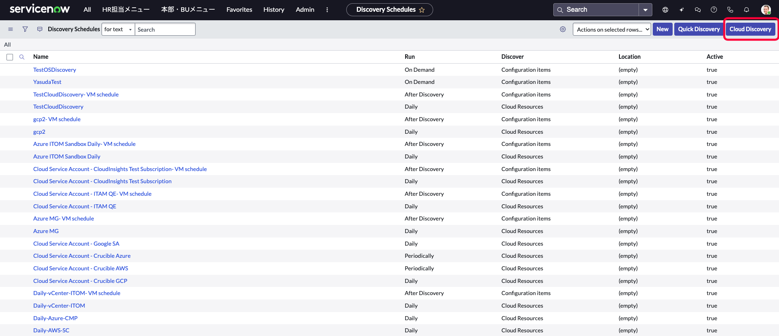The image size is (779, 336).
Task: Open the list hamburger menu icon
Action: point(11,29)
